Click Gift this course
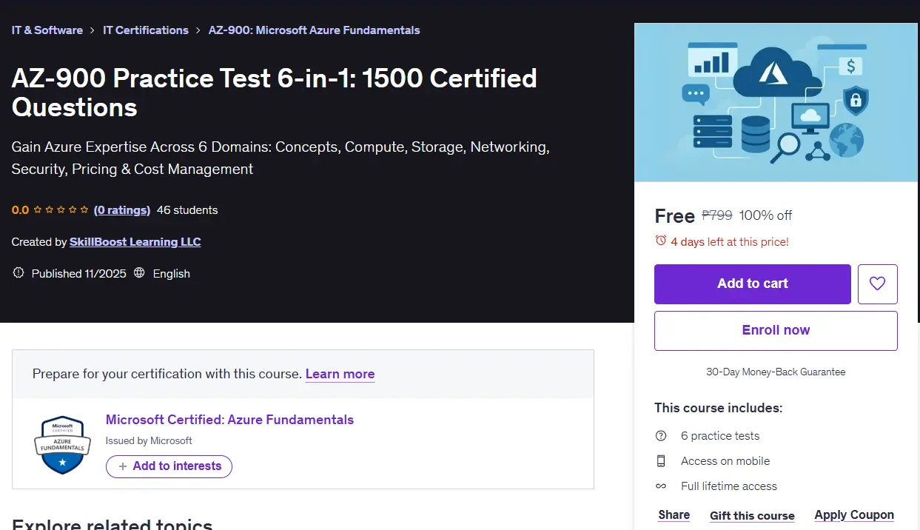The height and width of the screenshot is (530, 920). pyautogui.click(x=752, y=516)
